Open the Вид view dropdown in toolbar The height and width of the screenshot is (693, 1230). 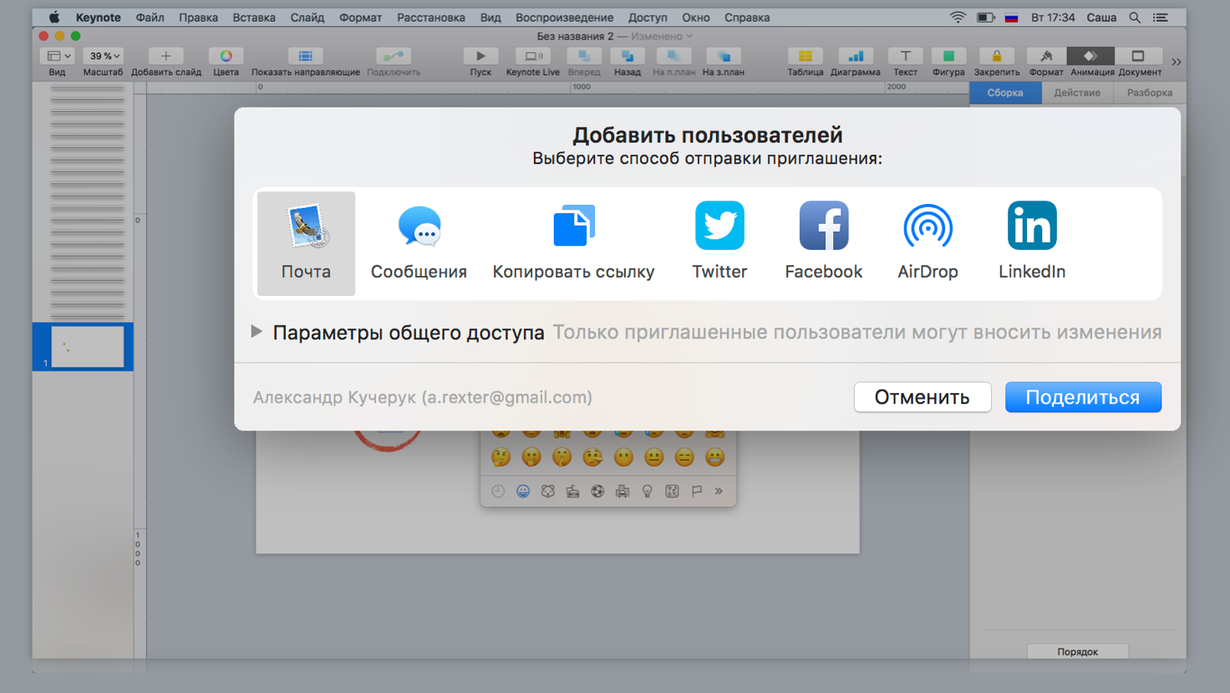(57, 56)
